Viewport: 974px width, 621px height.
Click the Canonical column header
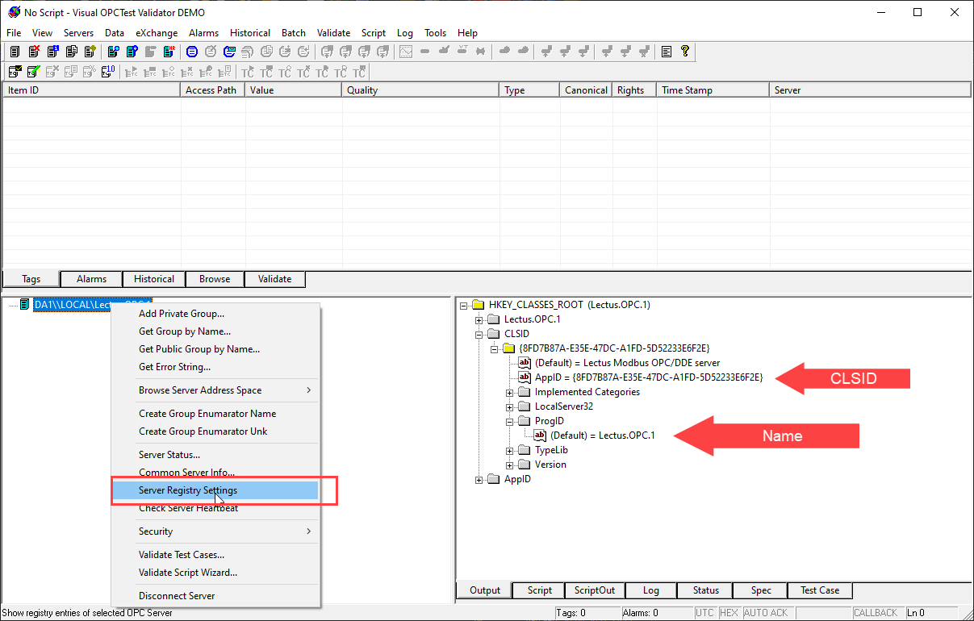[586, 90]
